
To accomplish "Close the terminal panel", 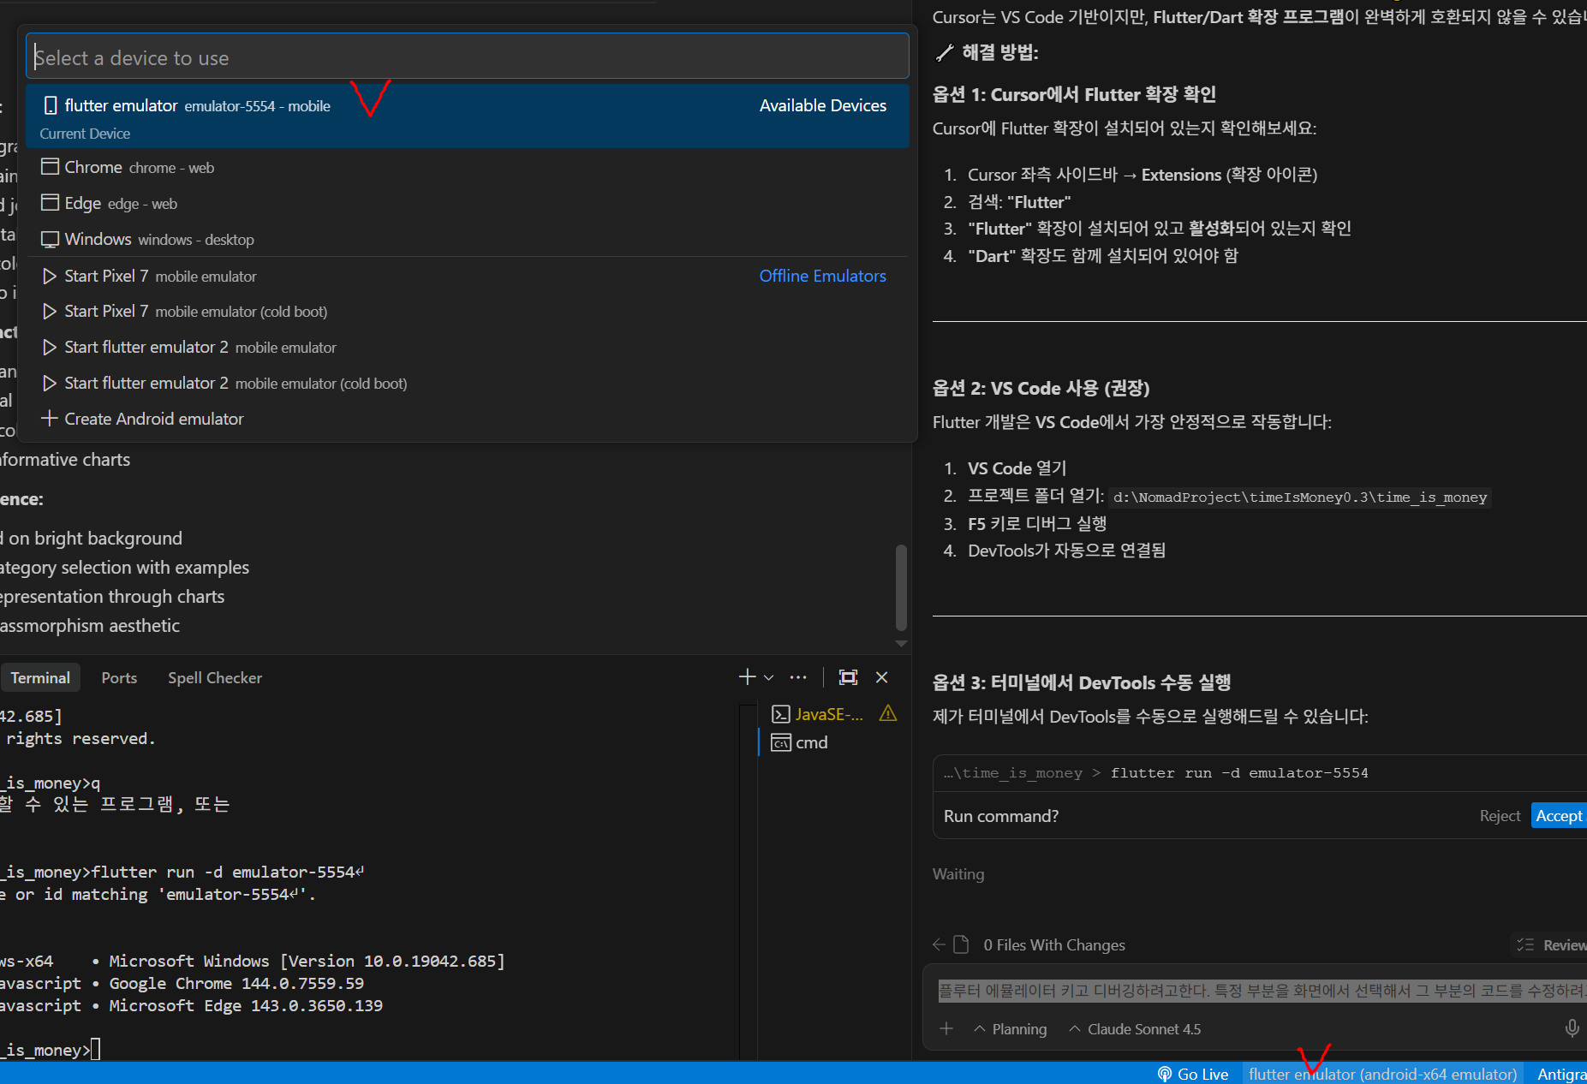I will click(881, 677).
